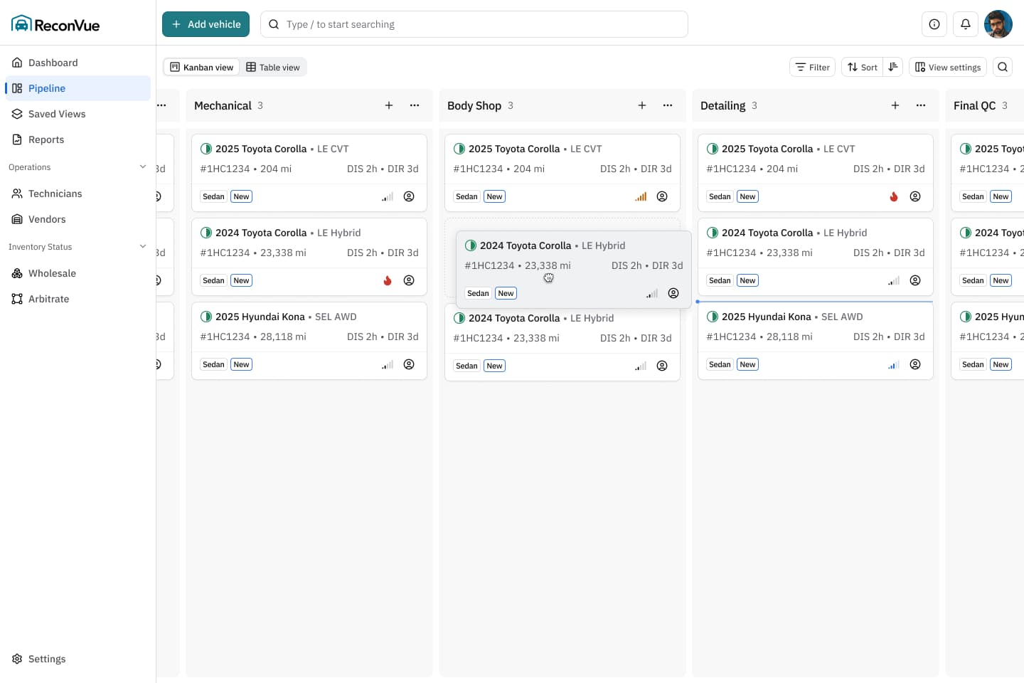Add a vehicle via the plus icon in Detailing column

click(x=895, y=105)
